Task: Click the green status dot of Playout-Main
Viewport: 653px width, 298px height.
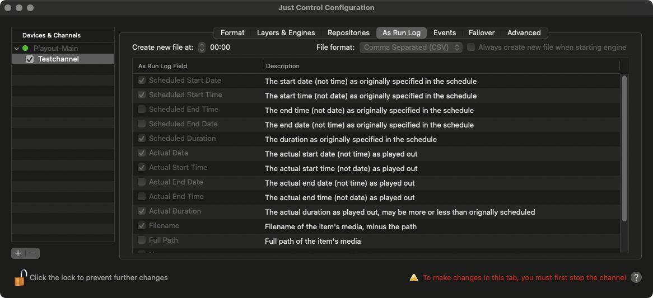Action: (25, 48)
